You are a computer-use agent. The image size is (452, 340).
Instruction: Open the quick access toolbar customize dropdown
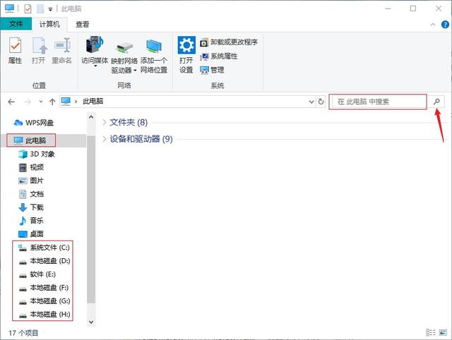tap(50, 9)
